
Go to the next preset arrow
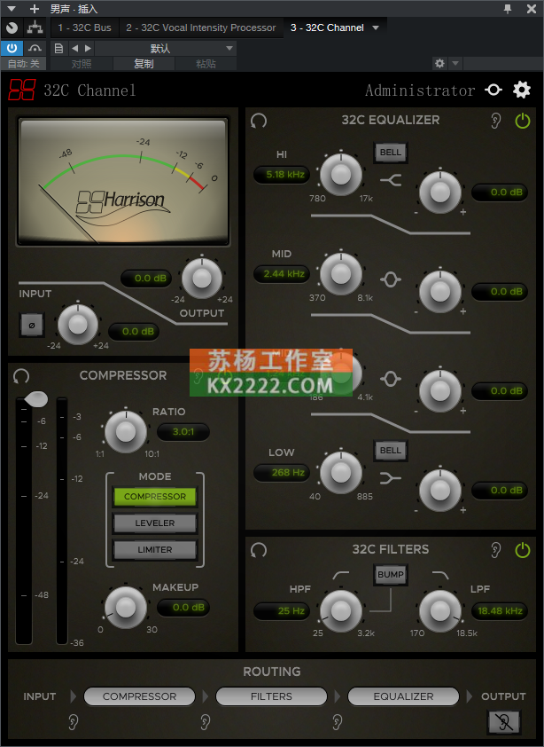[x=88, y=48]
